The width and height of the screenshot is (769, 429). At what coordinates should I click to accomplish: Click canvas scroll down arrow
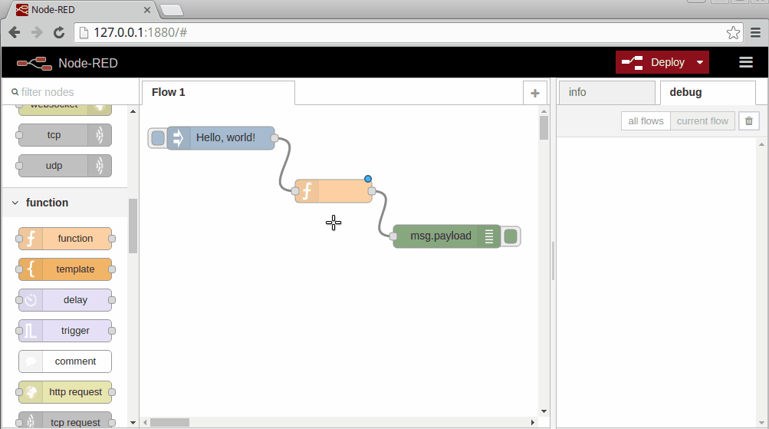click(x=544, y=411)
